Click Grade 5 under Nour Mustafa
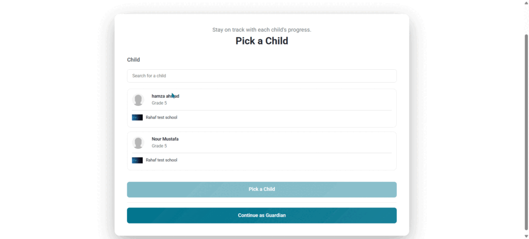Screen dimensions: 529x239 click(x=159, y=146)
